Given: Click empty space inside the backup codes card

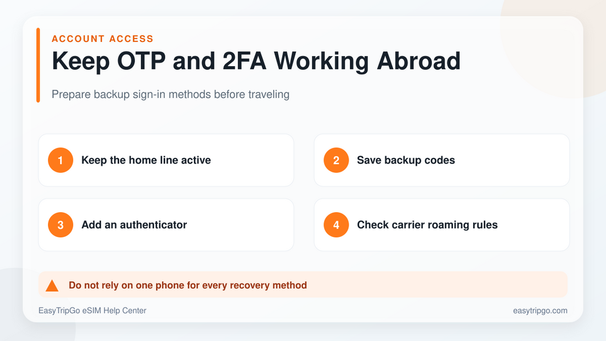Looking at the screenshot, I should (x=514, y=160).
